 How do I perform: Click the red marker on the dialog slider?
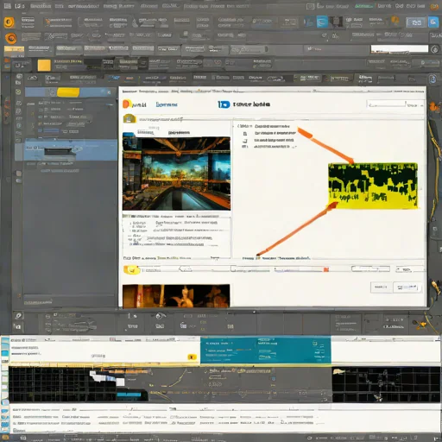pyautogui.click(x=326, y=269)
